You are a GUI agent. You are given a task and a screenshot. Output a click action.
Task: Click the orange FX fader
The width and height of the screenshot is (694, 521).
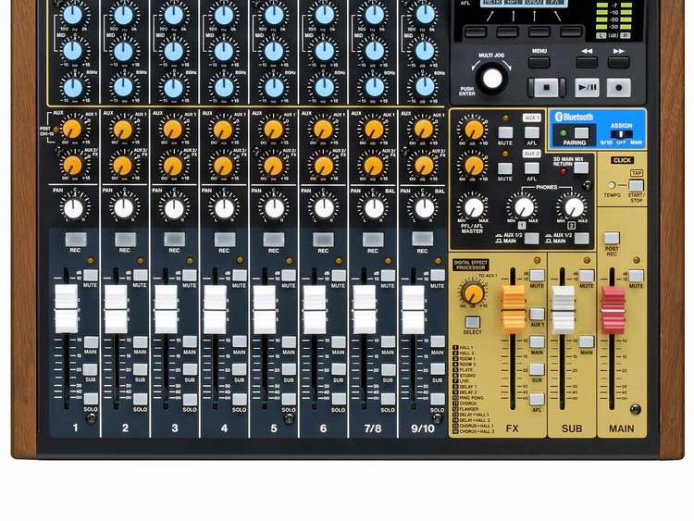[514, 309]
